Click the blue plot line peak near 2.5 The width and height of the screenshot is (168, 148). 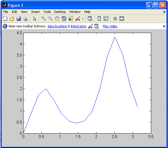(x=115, y=37)
